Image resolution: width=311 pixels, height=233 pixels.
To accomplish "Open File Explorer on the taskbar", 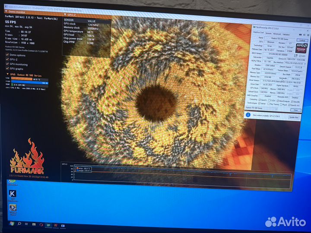I will tap(34, 224).
